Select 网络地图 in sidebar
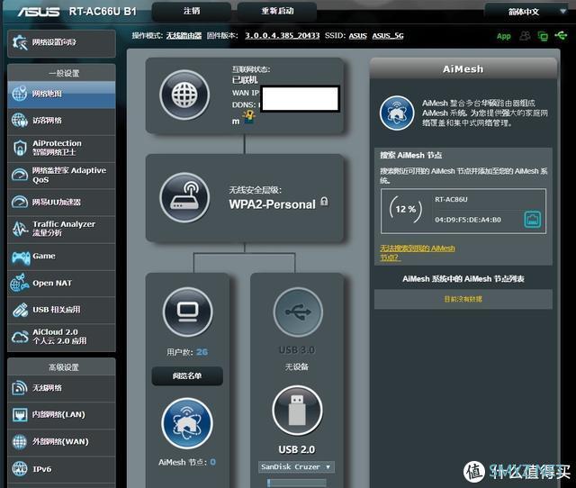The image size is (576, 488). (61, 94)
